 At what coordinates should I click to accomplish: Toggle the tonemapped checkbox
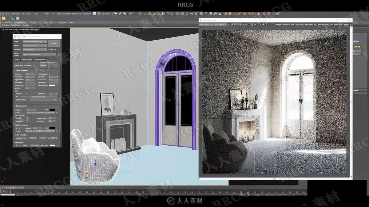tap(50, 74)
